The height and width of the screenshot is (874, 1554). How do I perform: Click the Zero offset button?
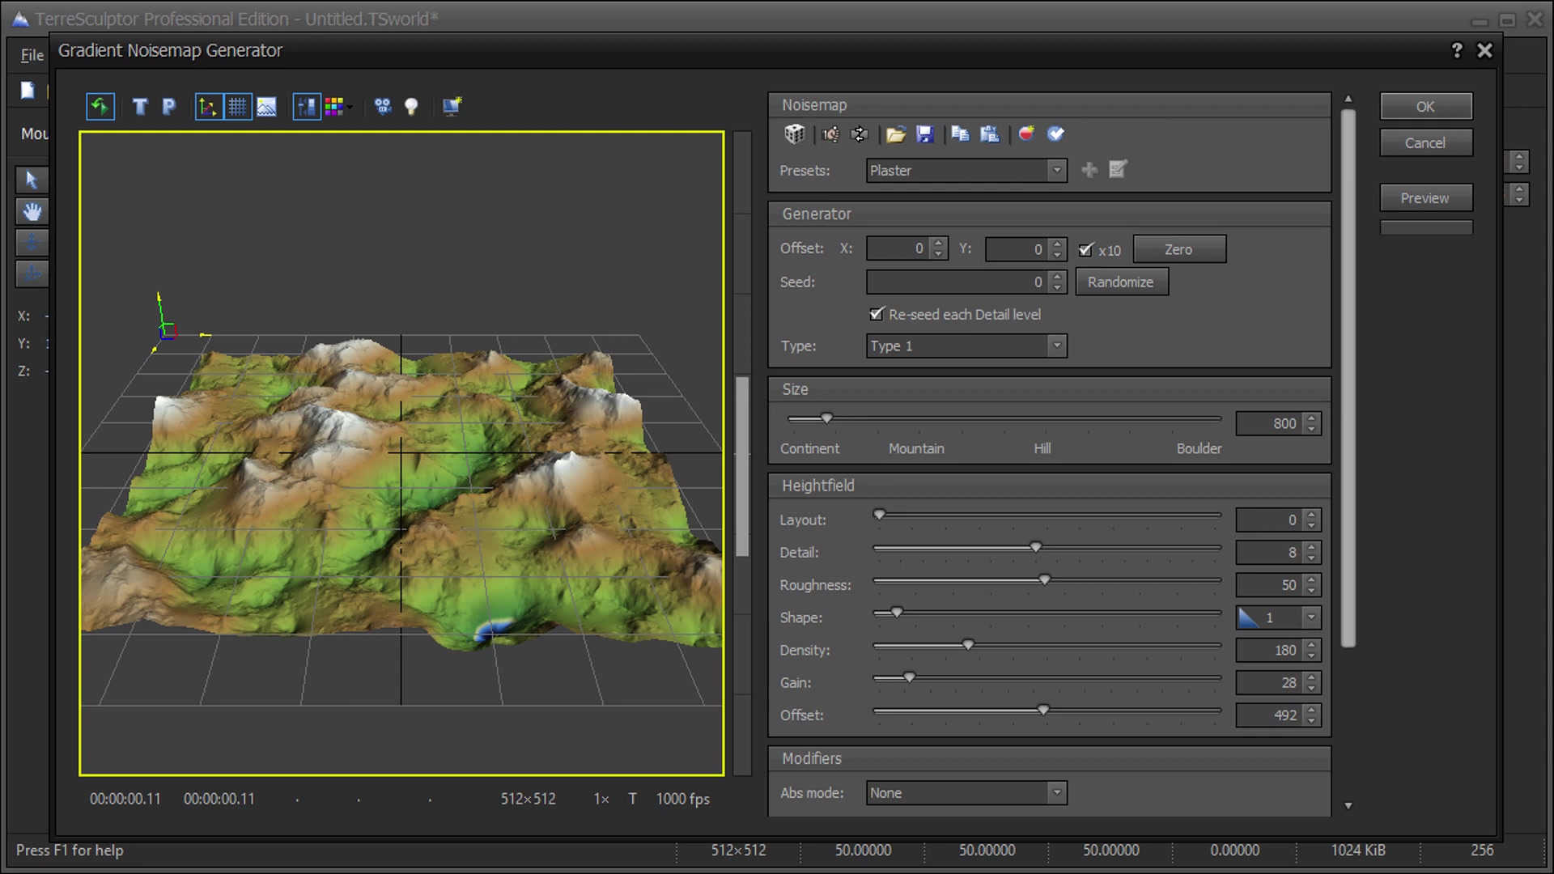[1178, 250]
